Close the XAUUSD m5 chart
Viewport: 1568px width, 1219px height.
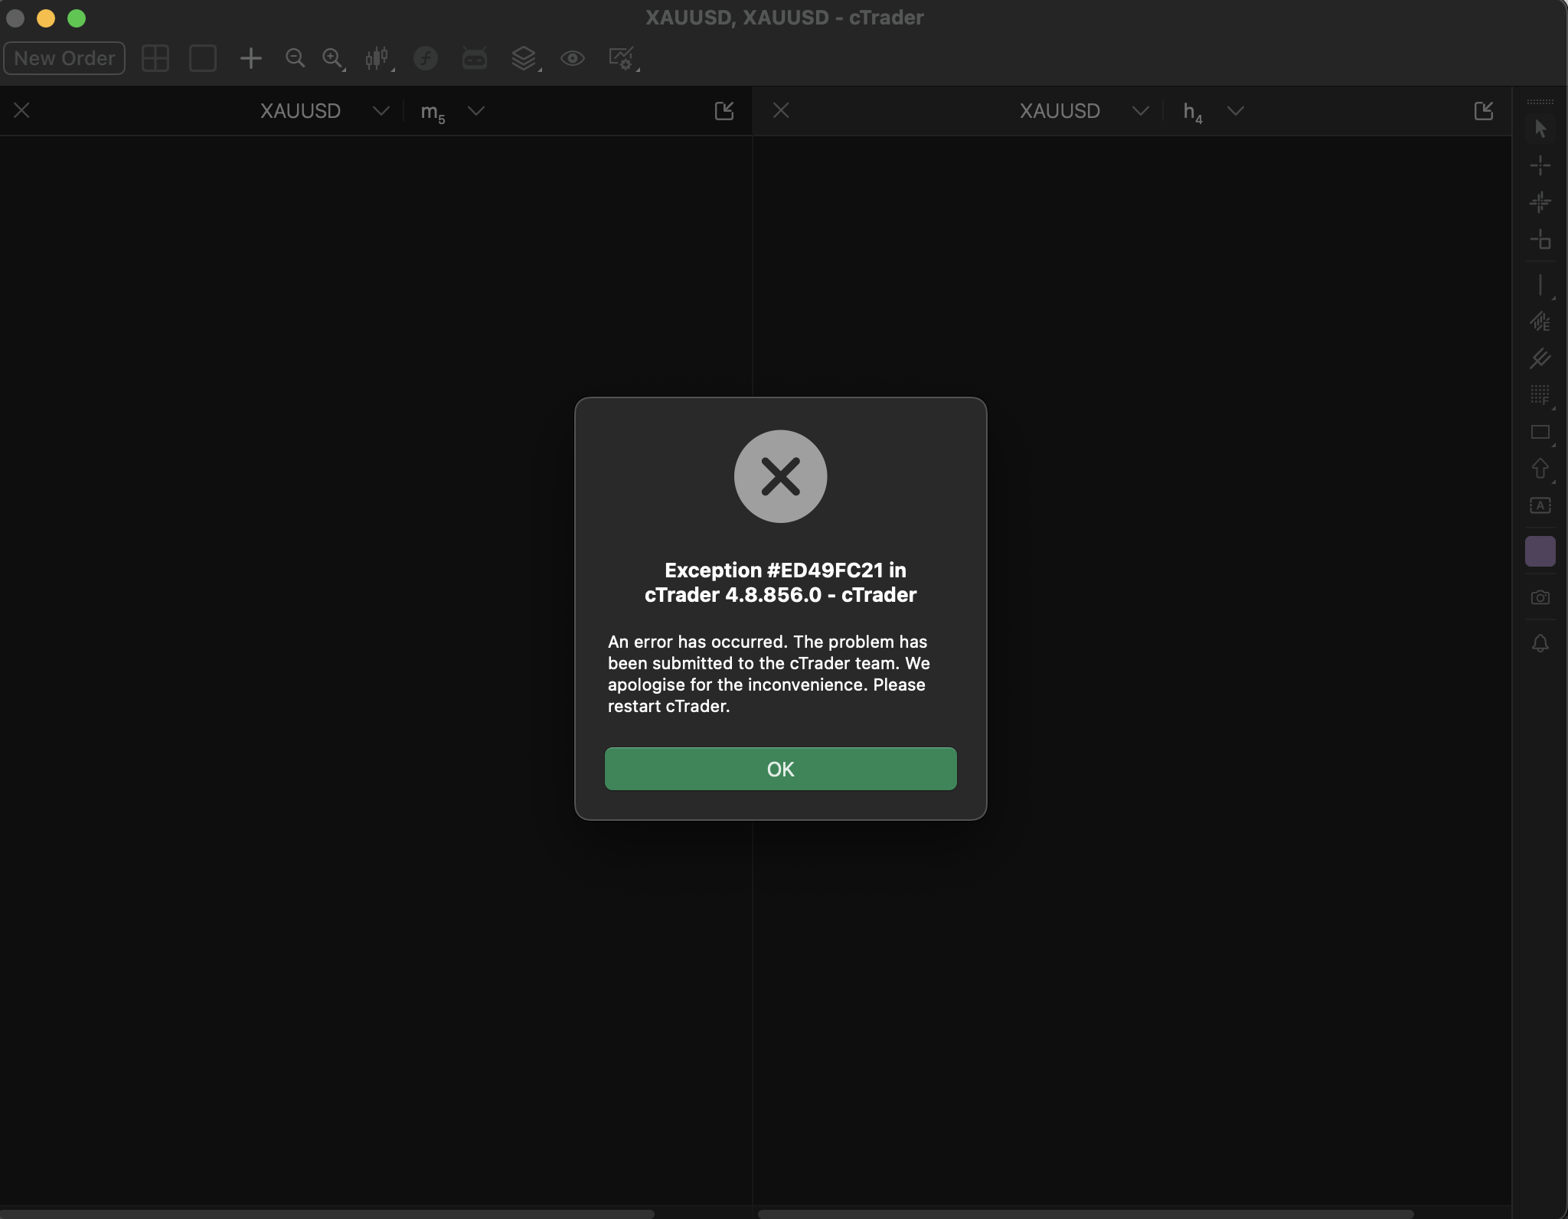(22, 110)
